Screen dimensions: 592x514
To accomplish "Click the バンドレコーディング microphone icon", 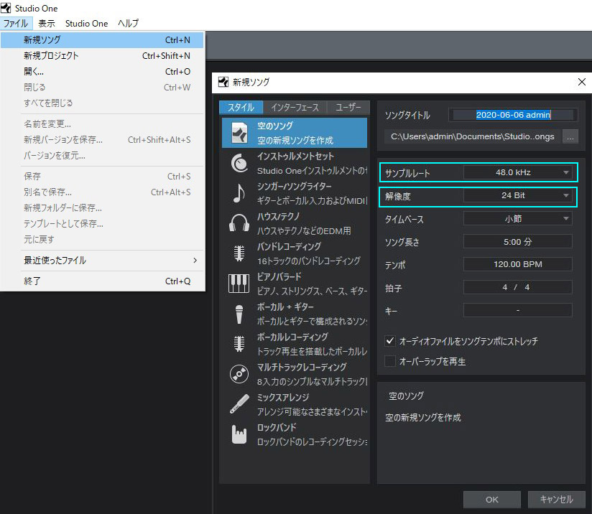I will point(239,253).
